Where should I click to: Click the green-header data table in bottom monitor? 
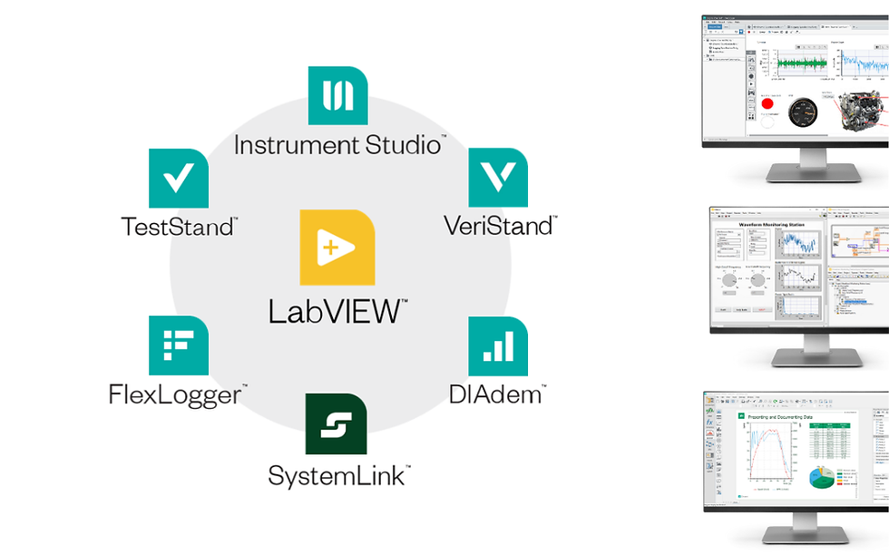pyautogui.click(x=830, y=441)
